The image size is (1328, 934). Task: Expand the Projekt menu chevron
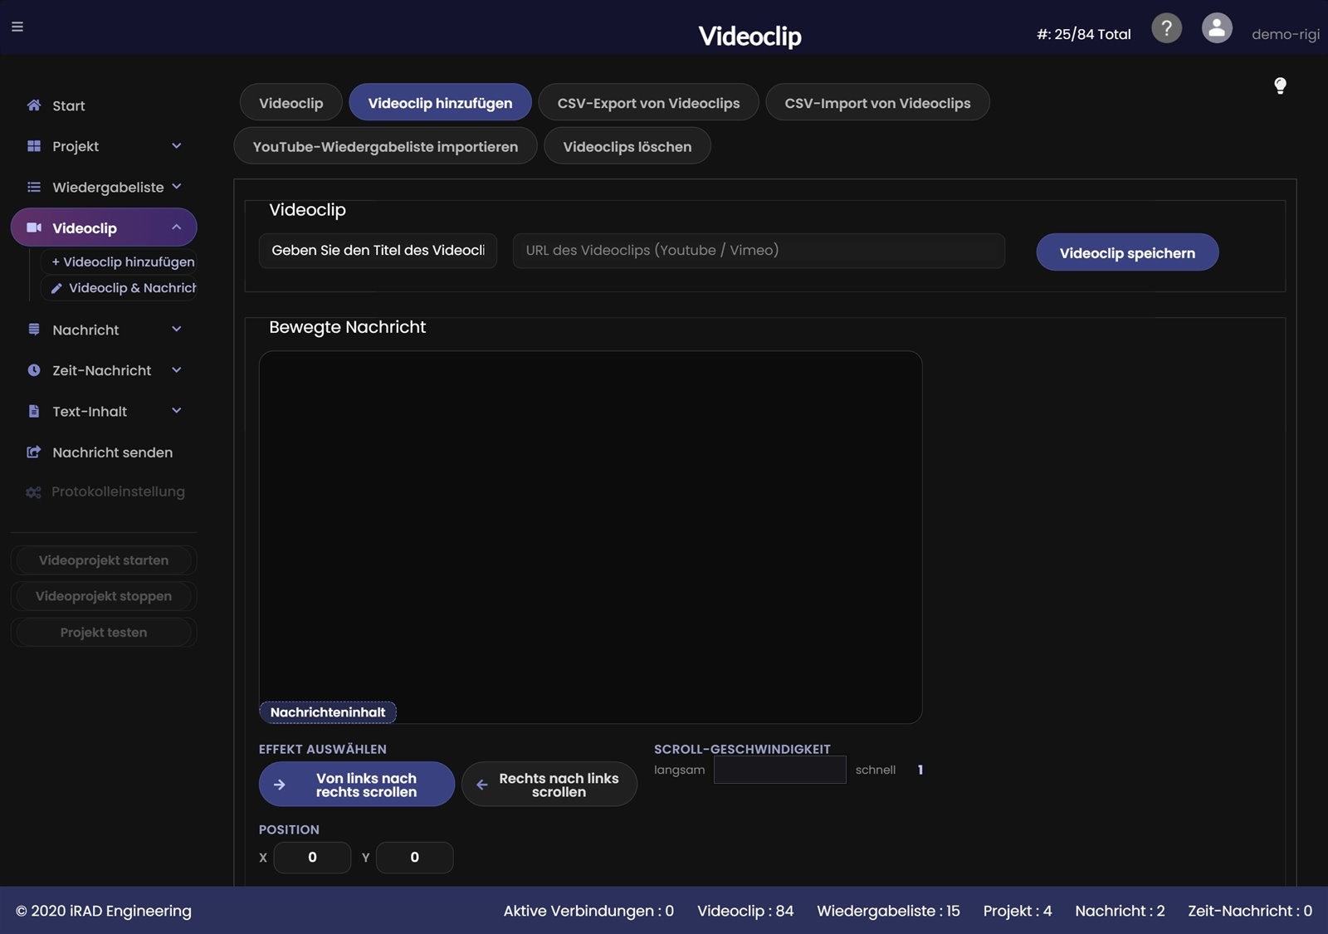[x=176, y=146]
